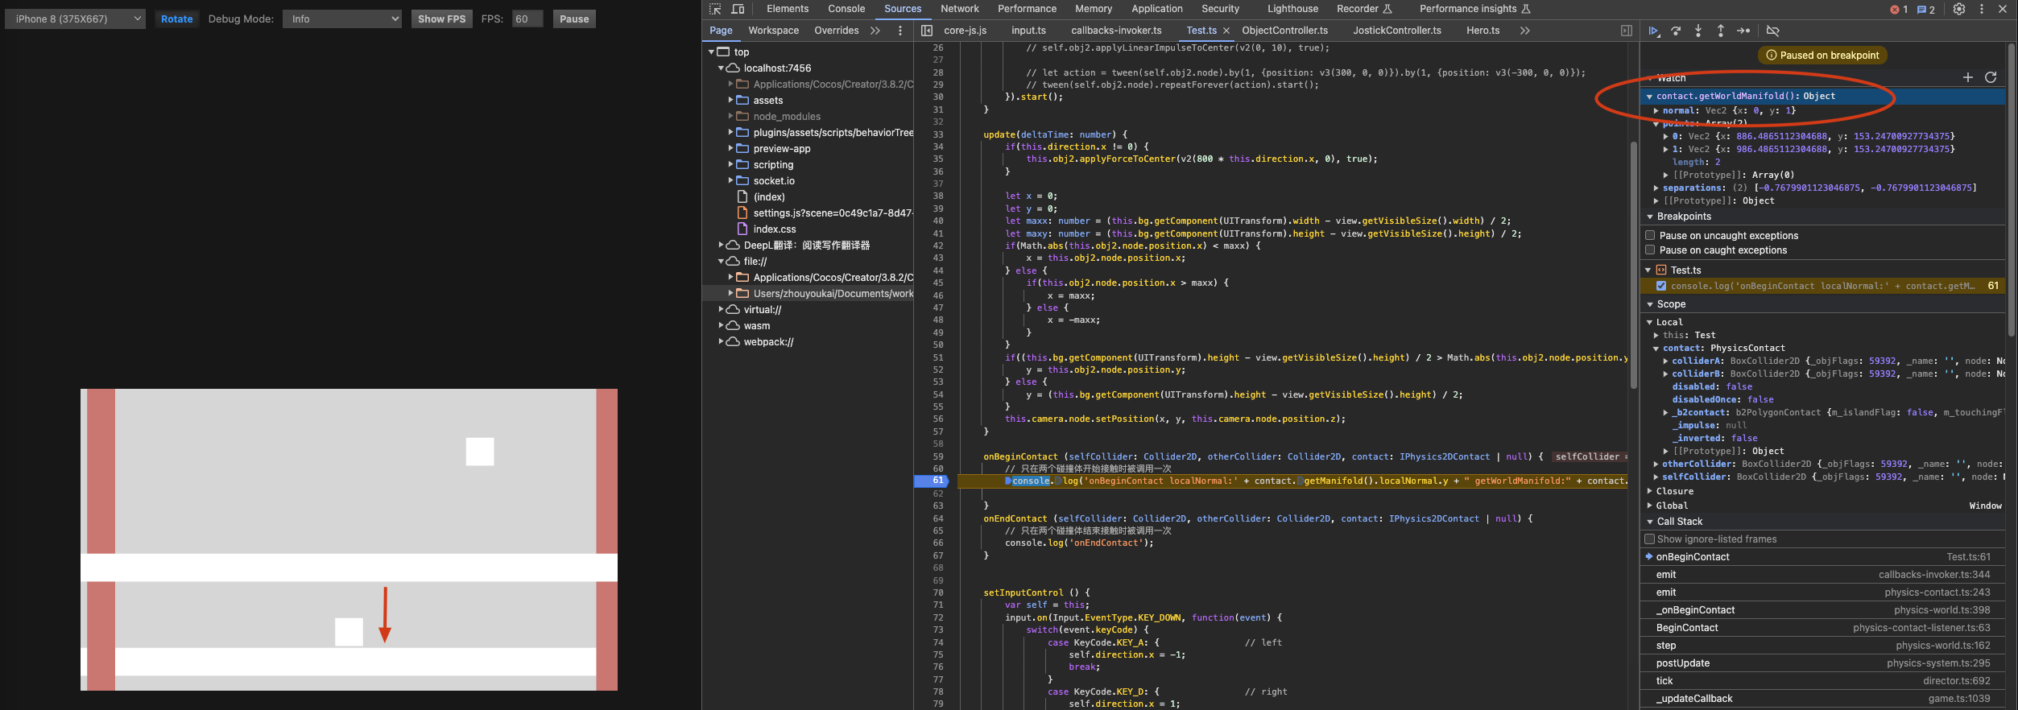The image size is (2018, 710).
Task: Activate the inspect element picker
Action: coord(715,9)
